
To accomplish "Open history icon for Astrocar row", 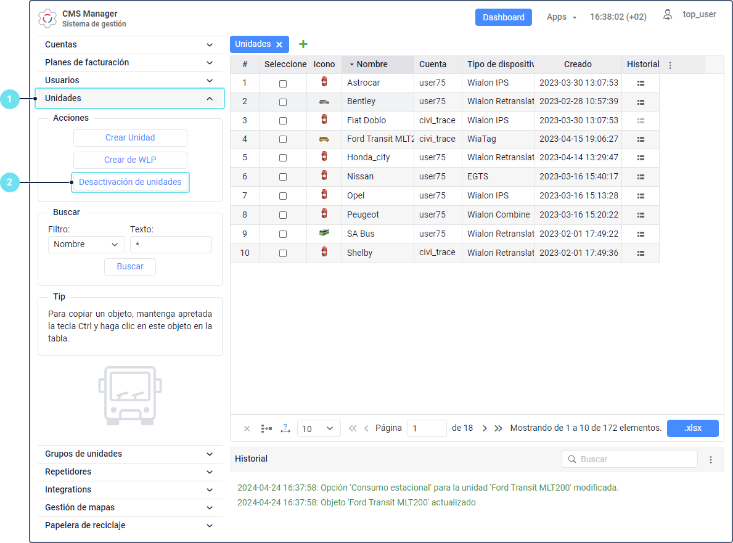I will pos(641,83).
